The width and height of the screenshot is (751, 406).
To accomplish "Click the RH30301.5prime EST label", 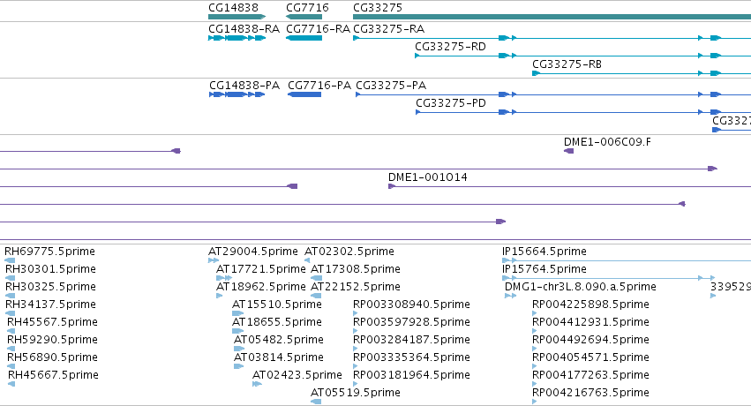I will click(50, 269).
